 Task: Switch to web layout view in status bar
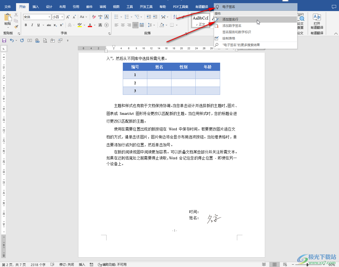[285, 264]
